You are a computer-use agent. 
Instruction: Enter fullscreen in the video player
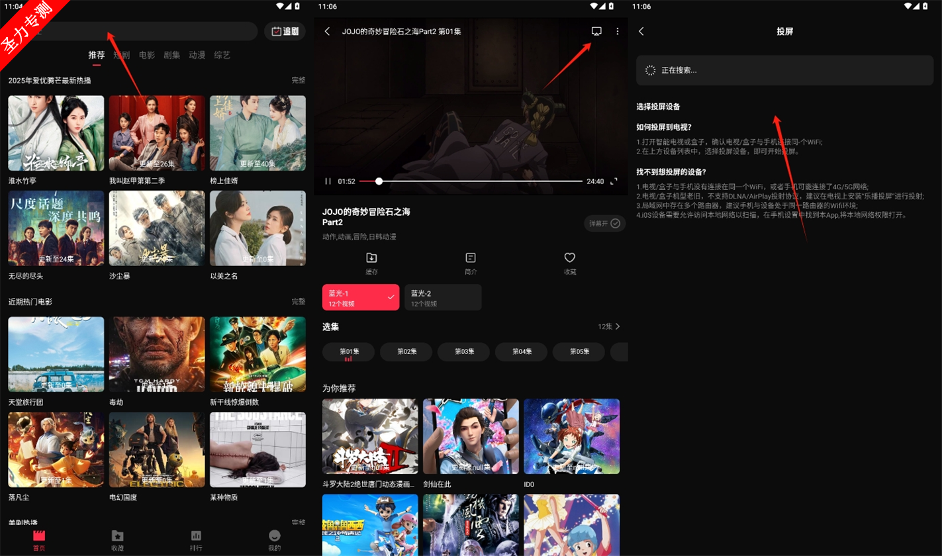coord(614,181)
